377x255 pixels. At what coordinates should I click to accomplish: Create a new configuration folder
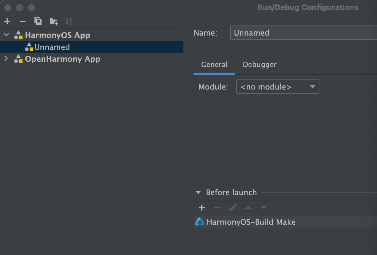(54, 21)
